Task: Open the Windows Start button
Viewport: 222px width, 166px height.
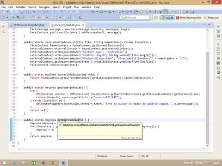Action: click(x=4, y=163)
